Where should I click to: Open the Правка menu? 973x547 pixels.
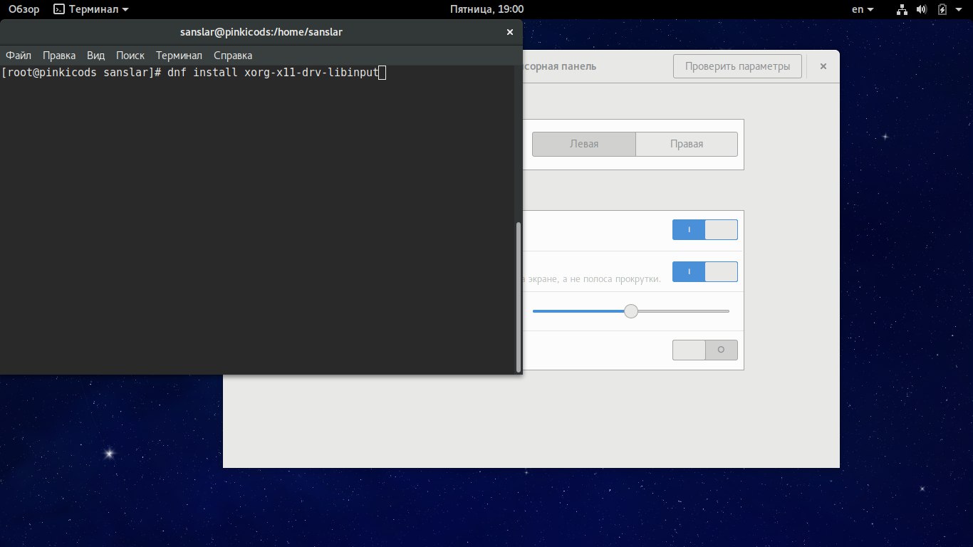(x=59, y=56)
